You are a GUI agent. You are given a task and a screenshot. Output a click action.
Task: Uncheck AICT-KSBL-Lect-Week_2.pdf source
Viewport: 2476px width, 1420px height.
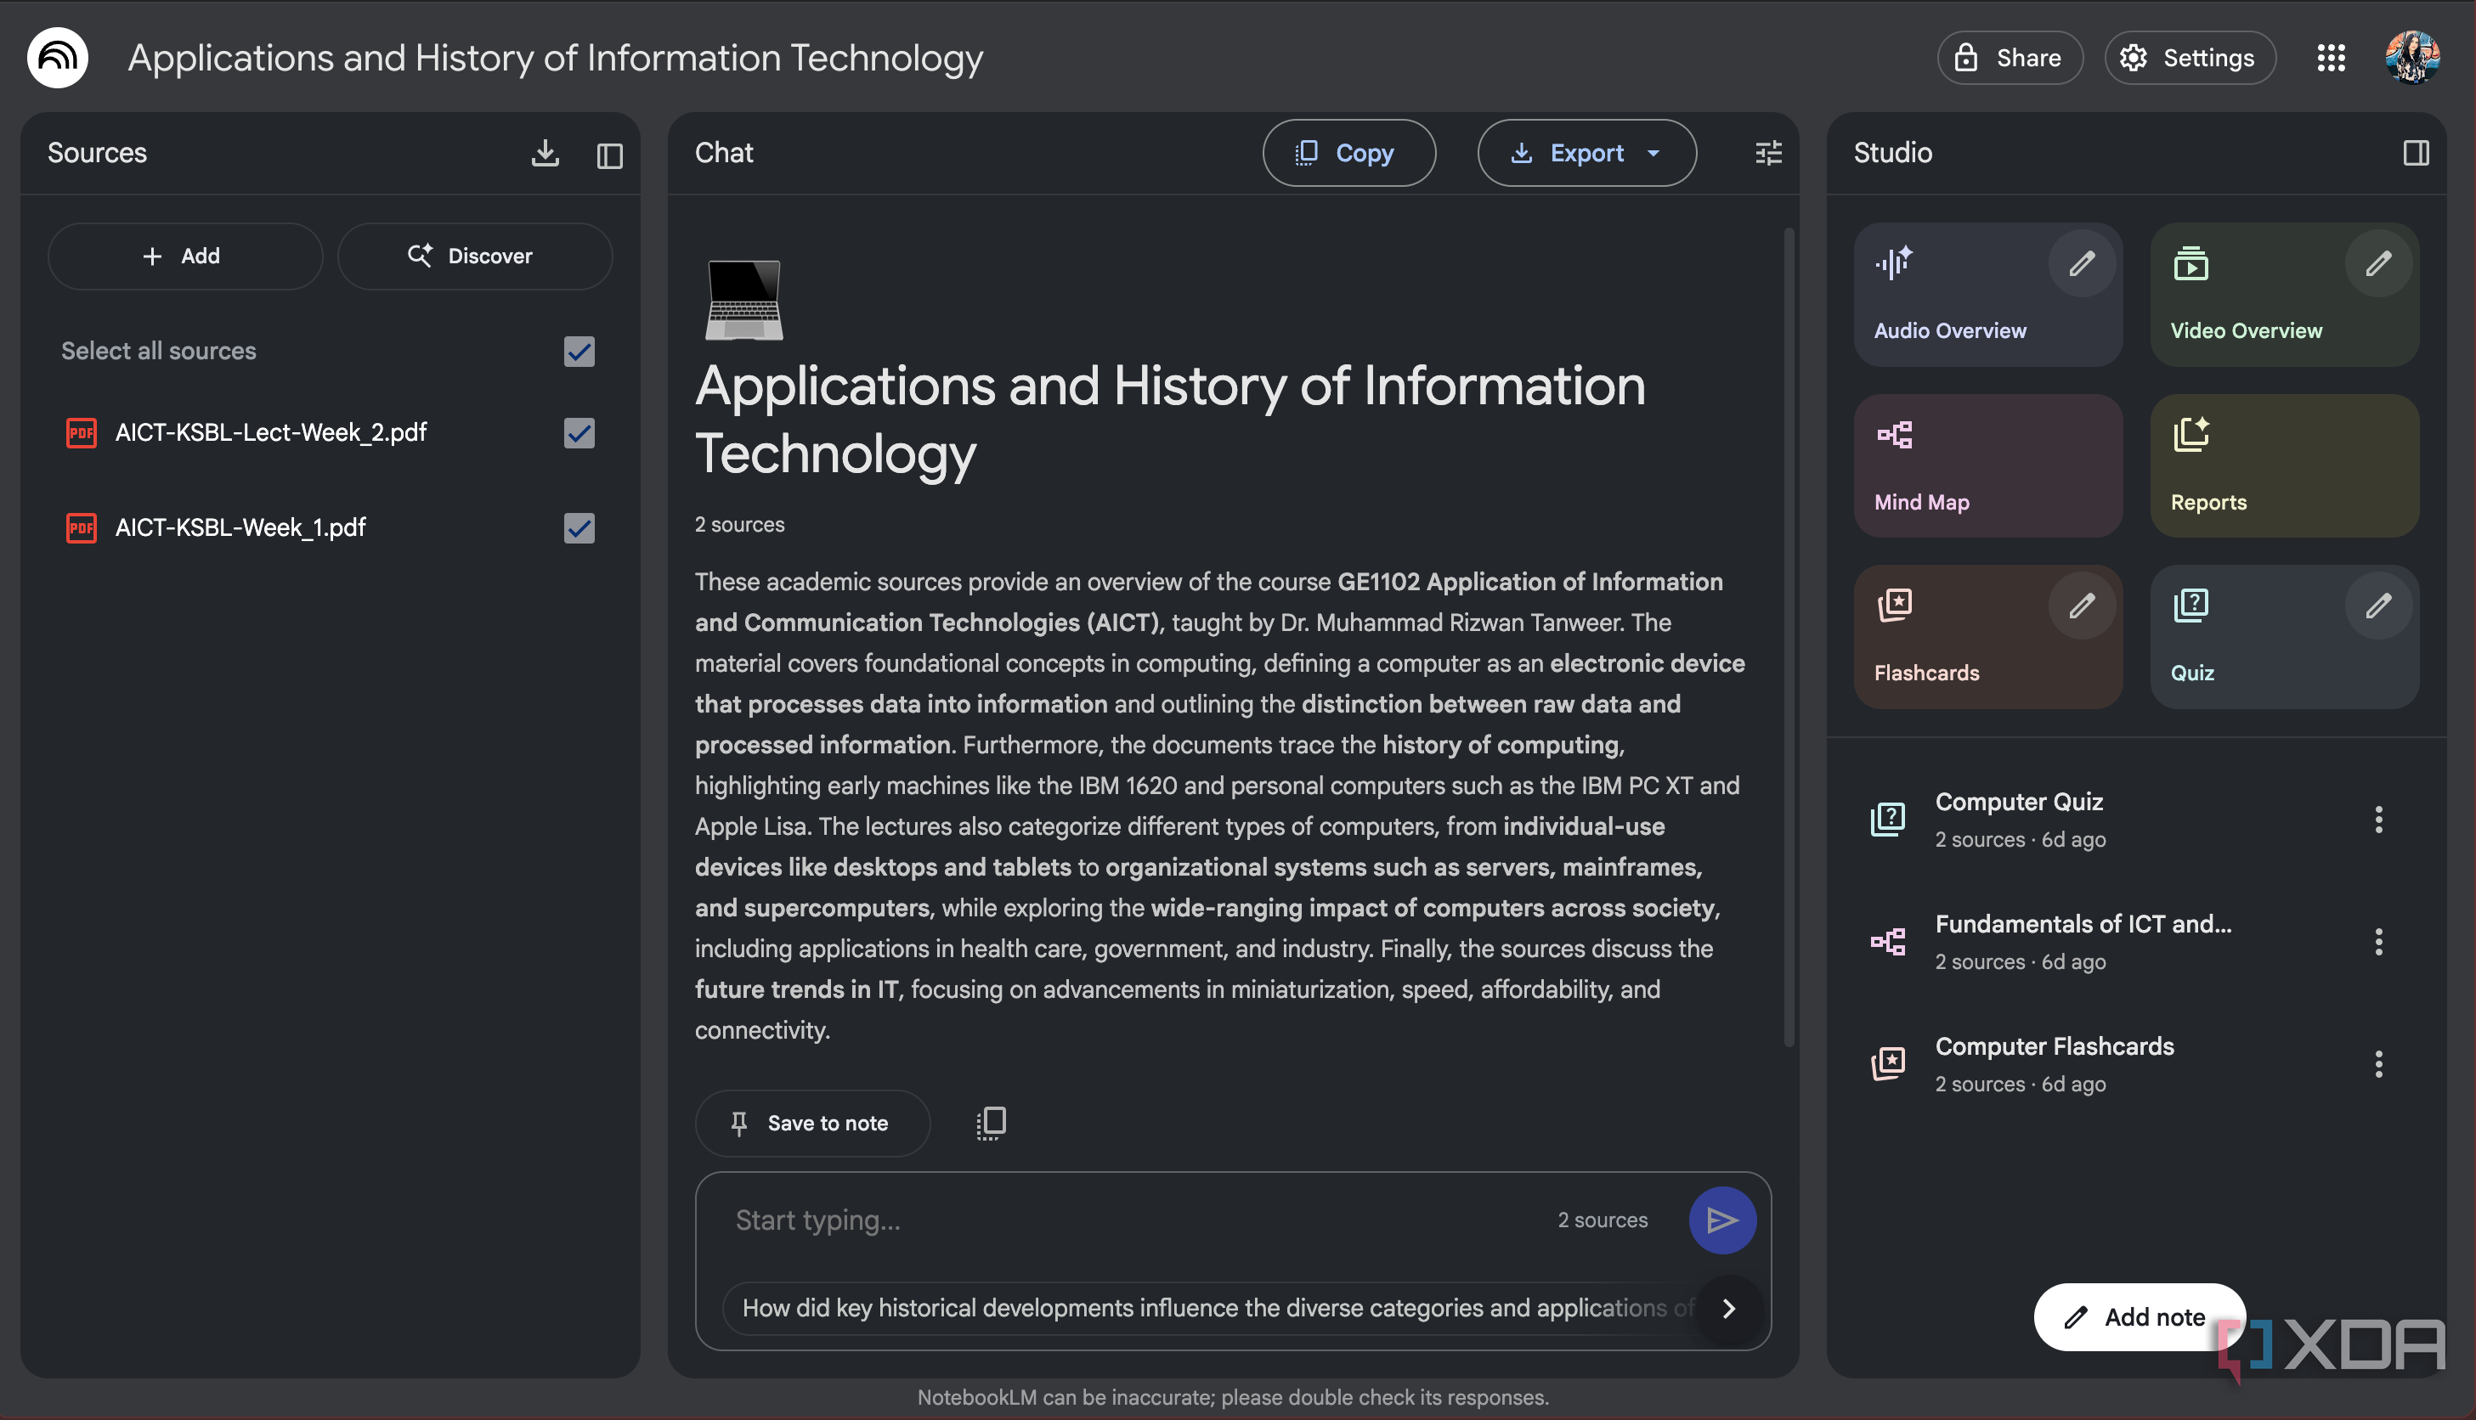click(579, 432)
